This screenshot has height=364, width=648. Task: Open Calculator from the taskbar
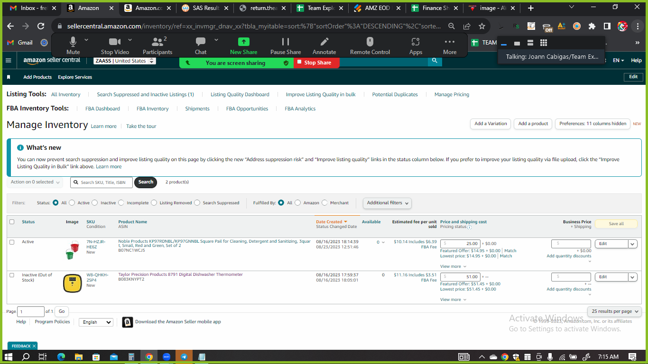click(131, 356)
